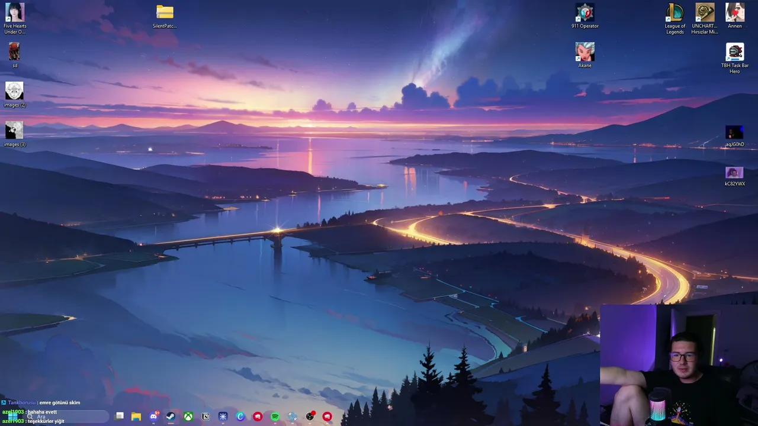This screenshot has width=758, height=426.
Task: Open the Five Hearts Under O... desktop shortcut
Action: click(14, 18)
